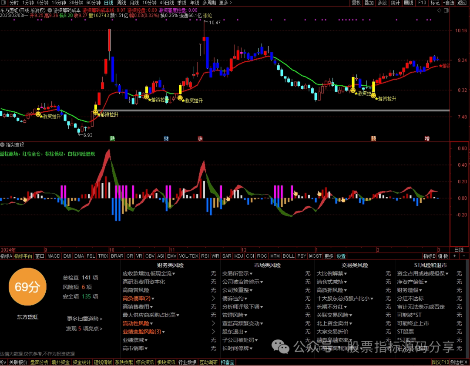Click the 画线 drawing tool button

coord(409,3)
